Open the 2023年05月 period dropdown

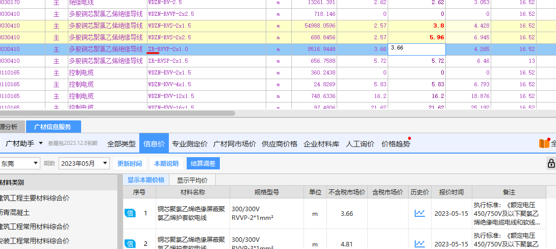tap(84, 163)
